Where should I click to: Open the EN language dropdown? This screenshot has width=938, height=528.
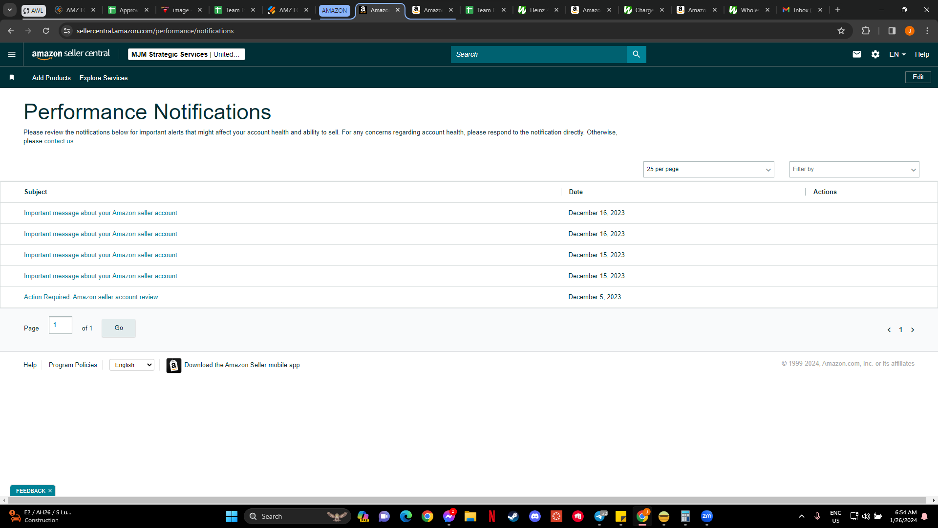pos(897,54)
